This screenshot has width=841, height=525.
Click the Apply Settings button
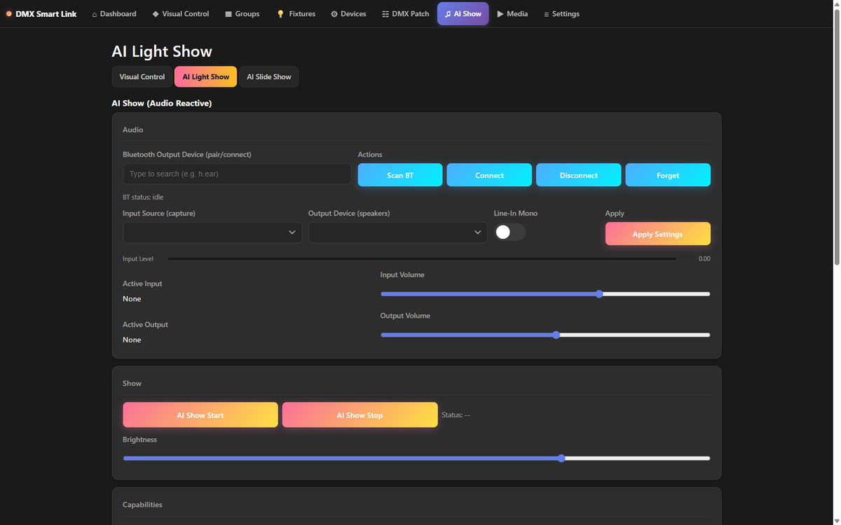tap(658, 234)
